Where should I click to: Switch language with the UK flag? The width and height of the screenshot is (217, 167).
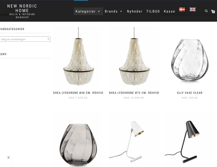coord(193,9)
